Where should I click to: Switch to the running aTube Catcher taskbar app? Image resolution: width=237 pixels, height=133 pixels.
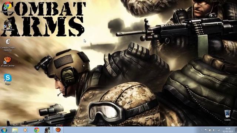[58, 130]
